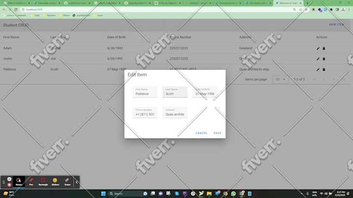Click the Student CRUD title

tap(16, 25)
